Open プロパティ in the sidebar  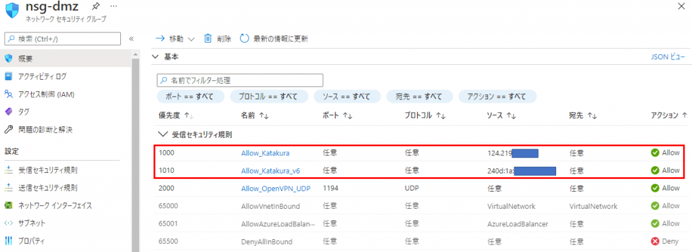[x=31, y=241]
